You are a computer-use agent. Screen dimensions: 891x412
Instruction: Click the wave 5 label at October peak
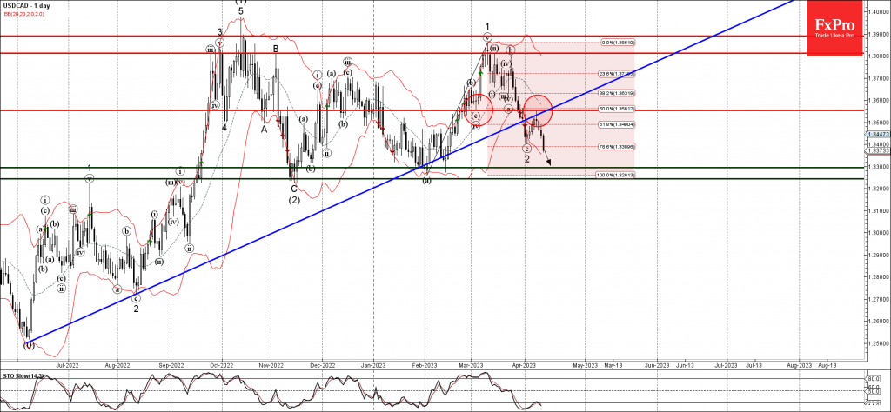click(241, 11)
